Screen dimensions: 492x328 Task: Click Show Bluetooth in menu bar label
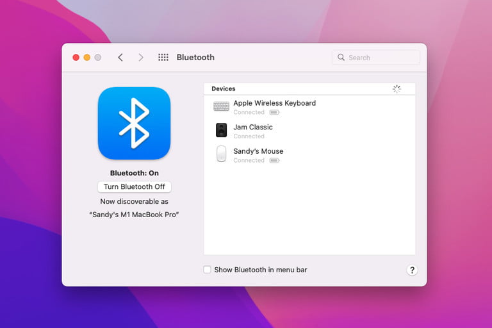click(261, 270)
